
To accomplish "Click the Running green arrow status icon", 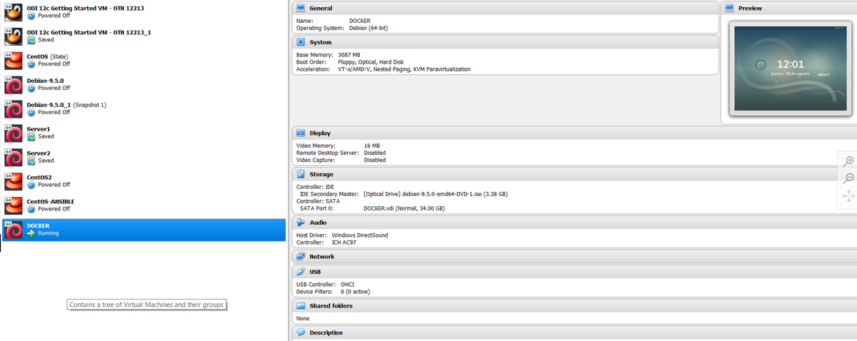I will (x=31, y=233).
